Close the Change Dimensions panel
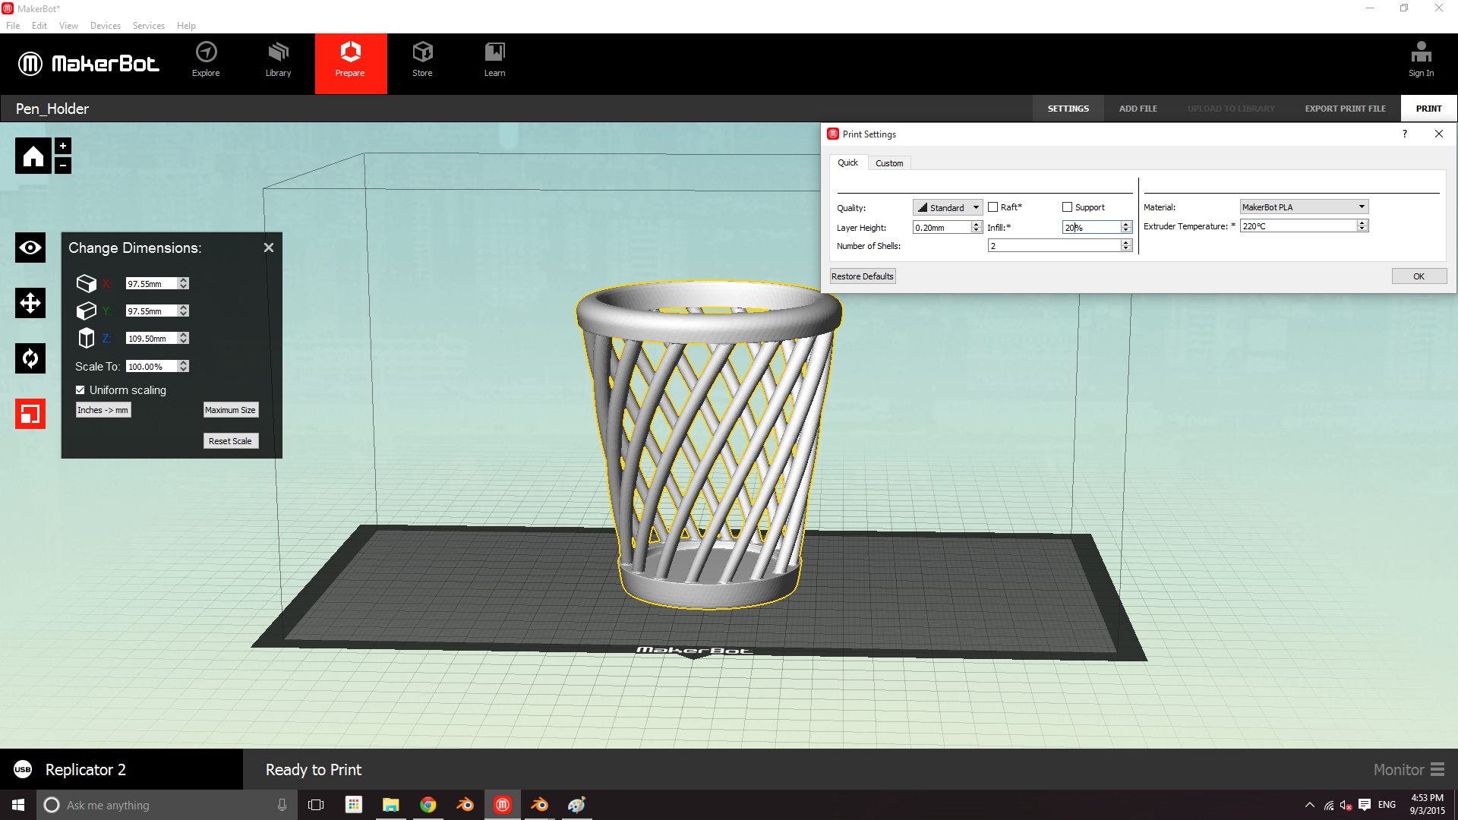The width and height of the screenshot is (1458, 820). pos(269,248)
